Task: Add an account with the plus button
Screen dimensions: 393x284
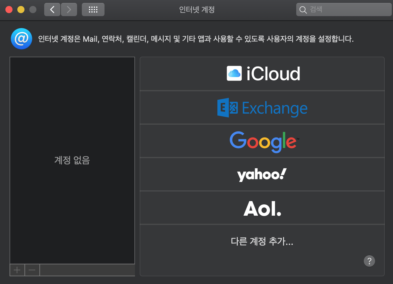Action: point(17,270)
